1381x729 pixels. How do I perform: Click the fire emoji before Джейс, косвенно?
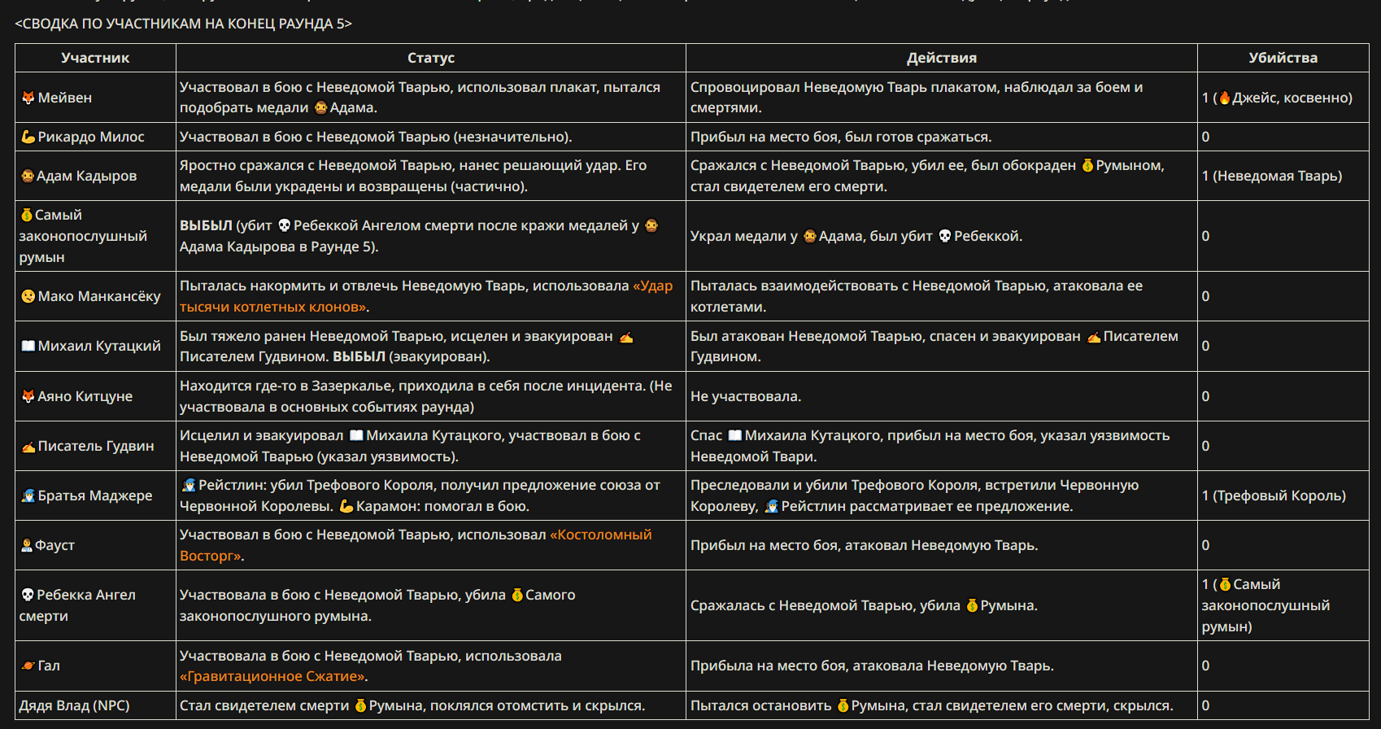1225,98
